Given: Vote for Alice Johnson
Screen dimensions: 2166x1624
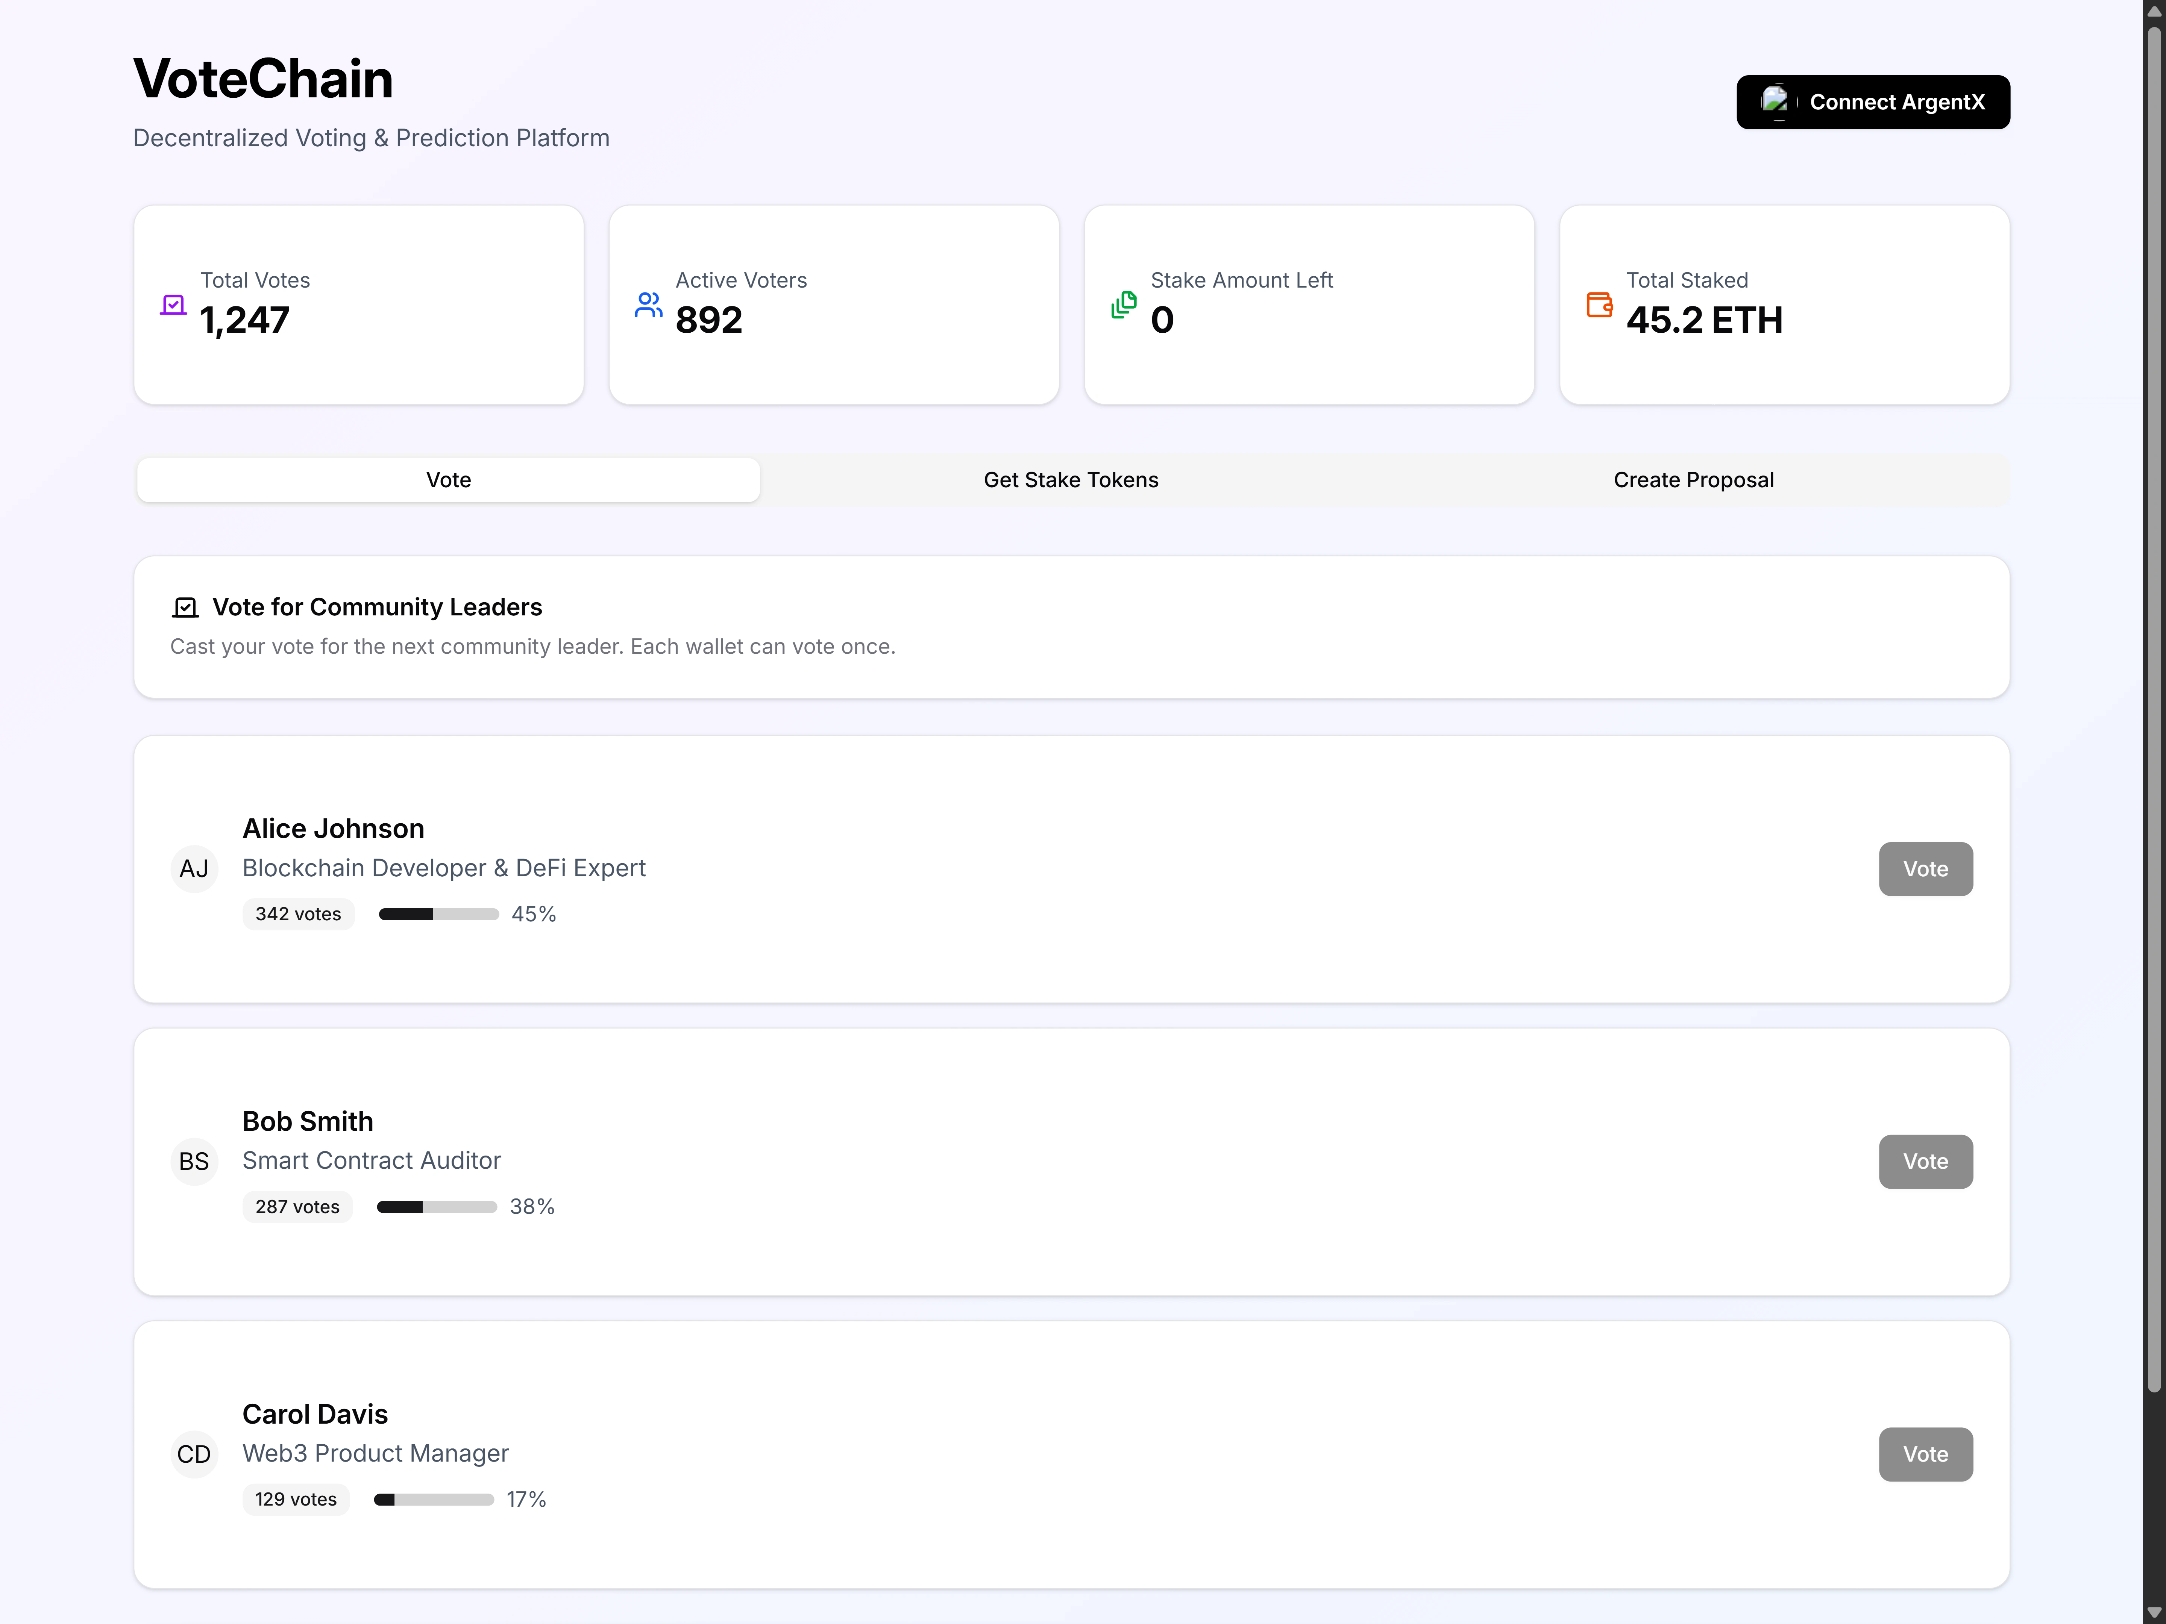Looking at the screenshot, I should point(1925,869).
